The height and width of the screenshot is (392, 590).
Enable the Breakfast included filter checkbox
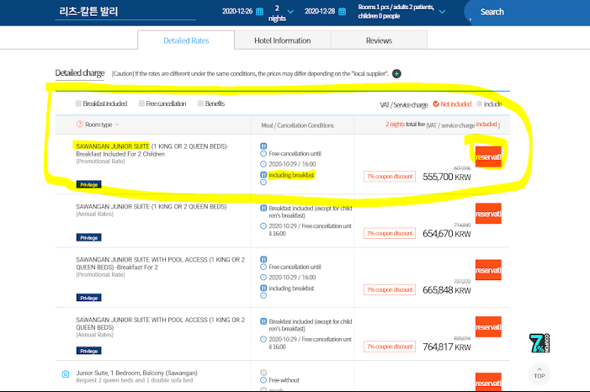78,103
